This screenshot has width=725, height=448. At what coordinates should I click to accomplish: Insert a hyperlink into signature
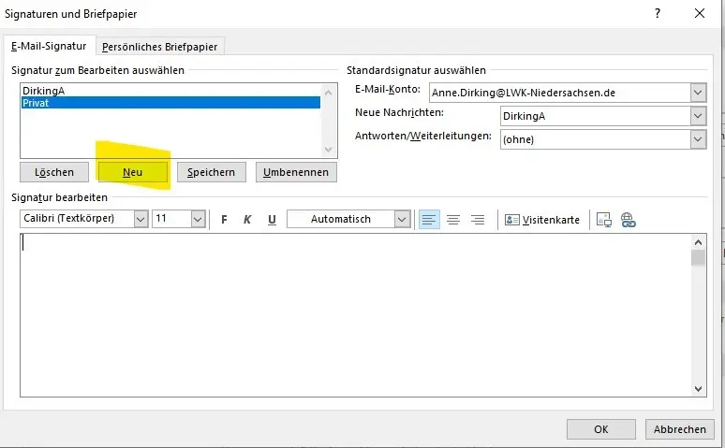629,220
